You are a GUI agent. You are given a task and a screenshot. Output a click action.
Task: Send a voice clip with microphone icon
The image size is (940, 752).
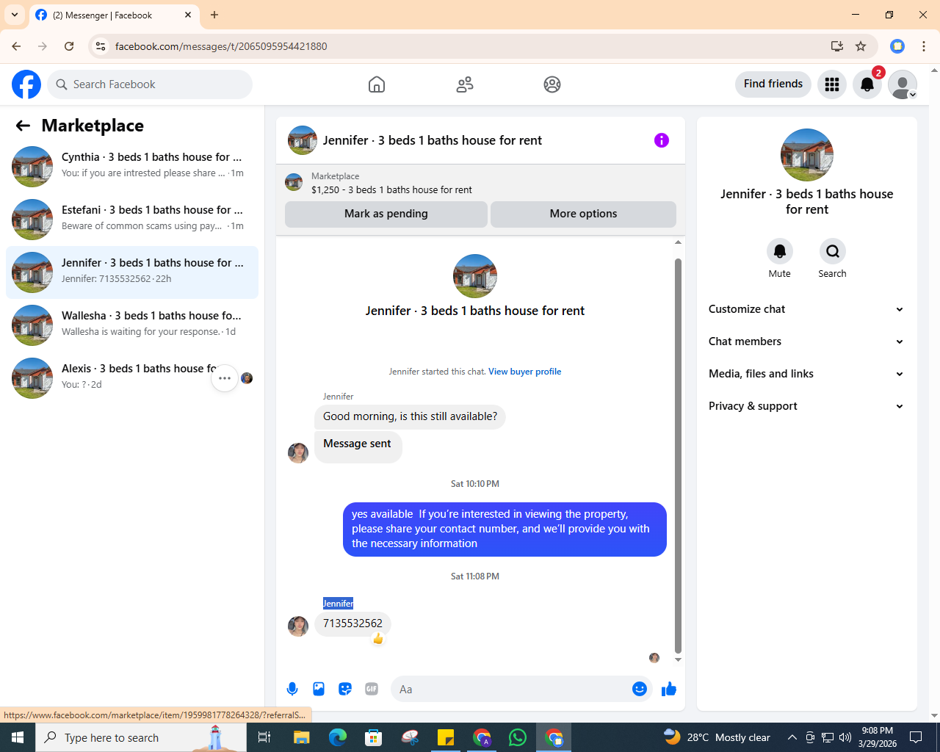click(292, 689)
